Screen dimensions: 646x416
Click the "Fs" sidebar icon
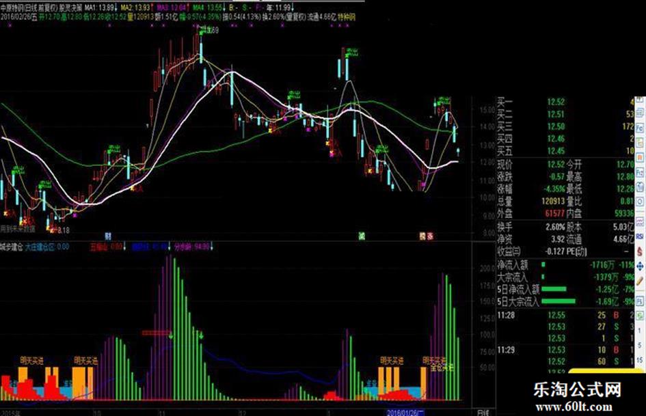640,301
